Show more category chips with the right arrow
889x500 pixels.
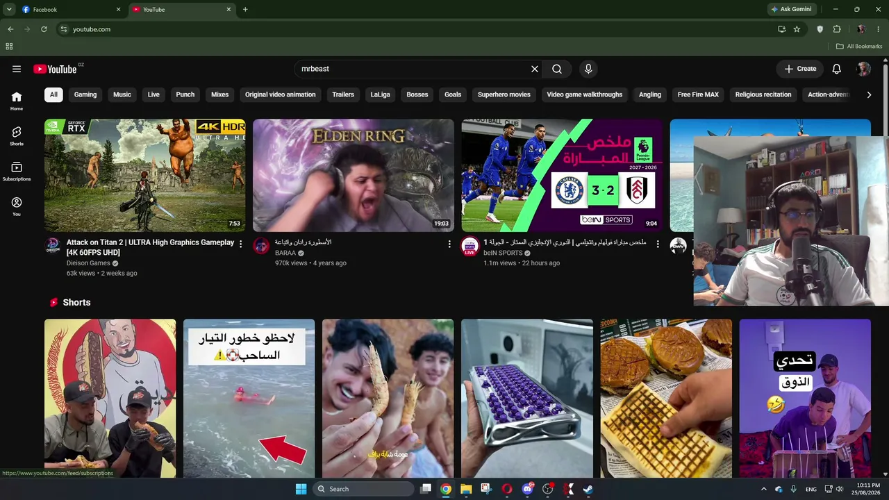tap(869, 94)
